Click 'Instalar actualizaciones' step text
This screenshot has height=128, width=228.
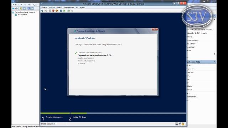click(86, 61)
